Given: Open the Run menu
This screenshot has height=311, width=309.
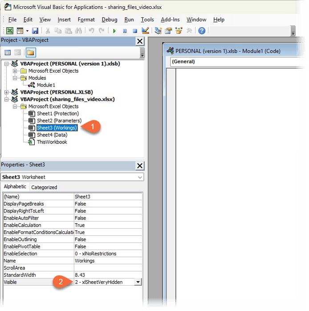Looking at the screenshot, I should pyautogui.click(x=129, y=20).
